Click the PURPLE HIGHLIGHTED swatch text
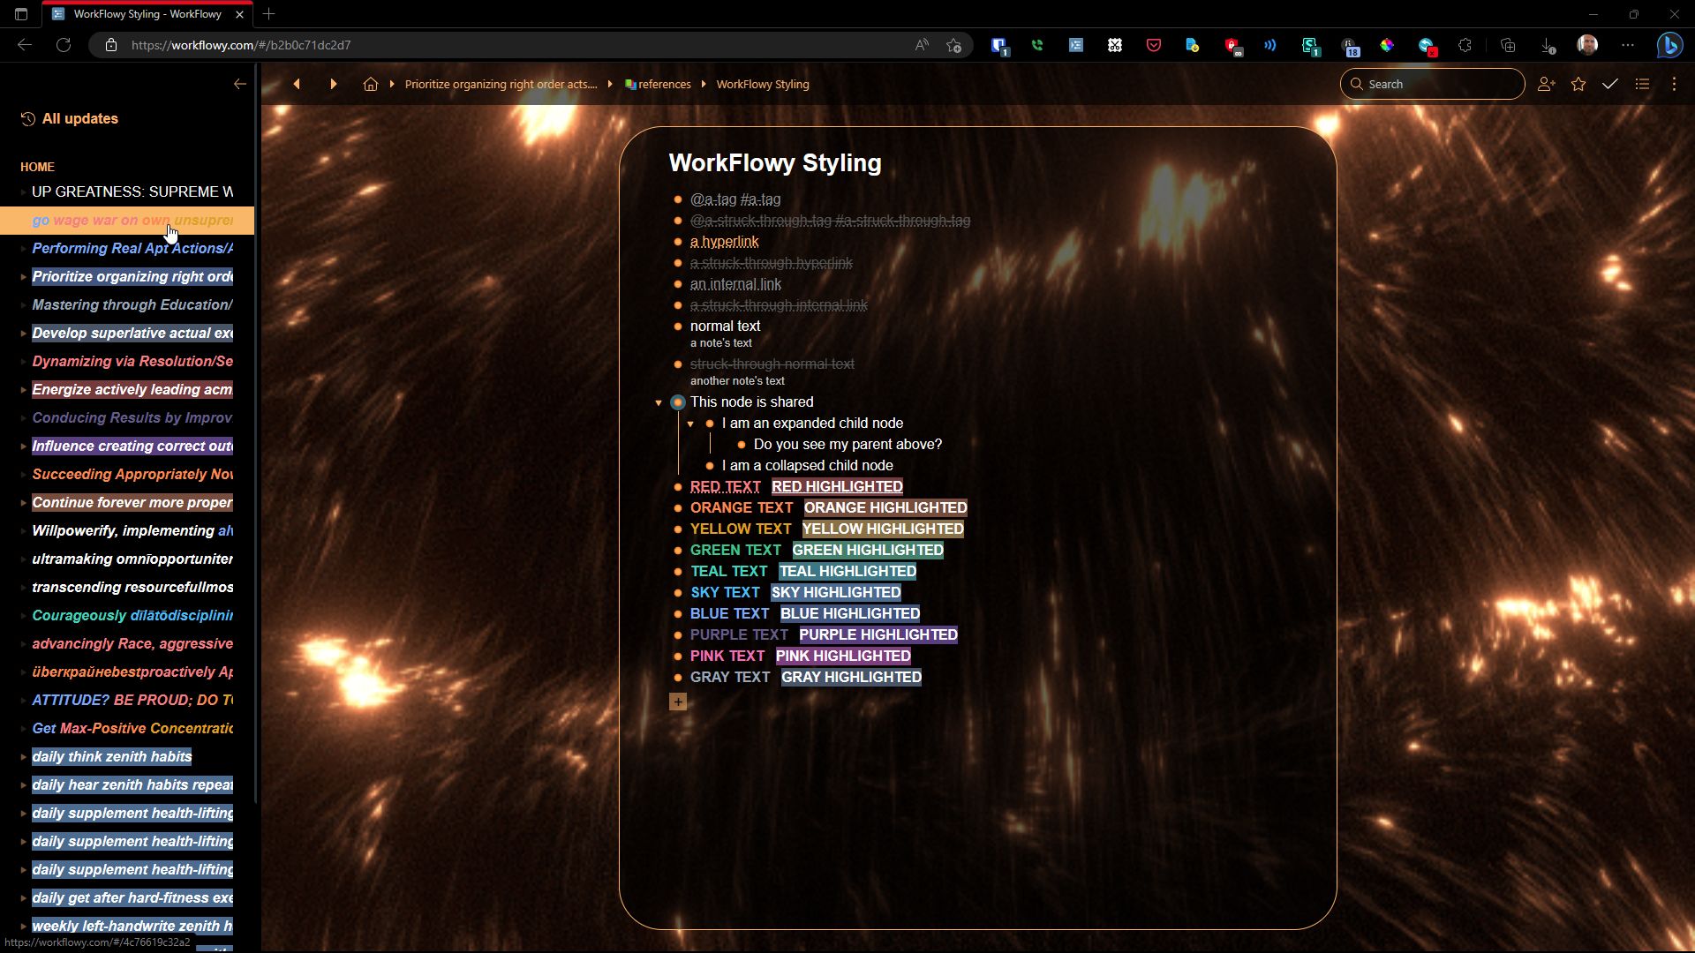 [878, 634]
